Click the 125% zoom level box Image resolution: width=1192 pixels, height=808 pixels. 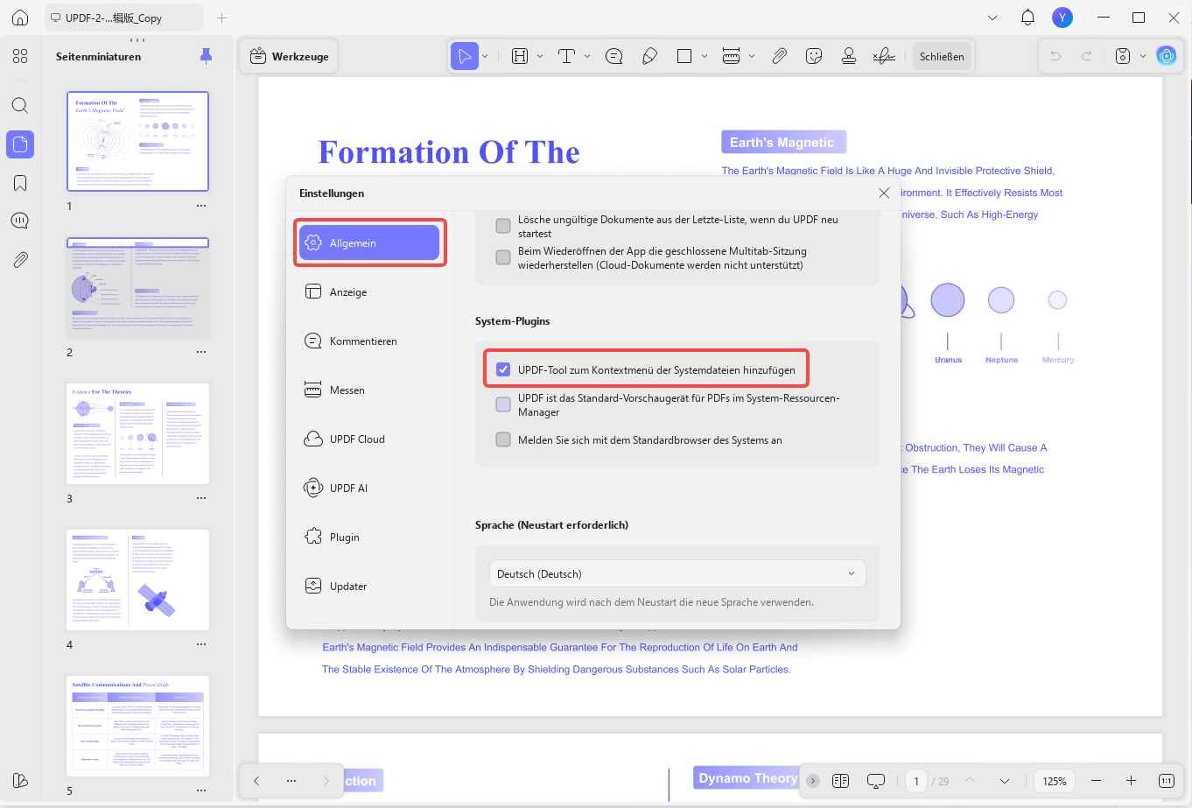(x=1055, y=780)
